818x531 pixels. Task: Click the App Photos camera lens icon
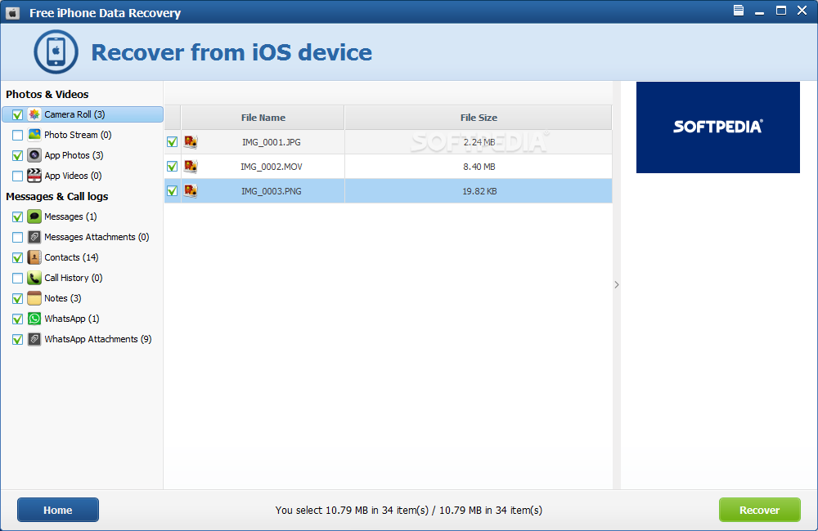click(34, 155)
